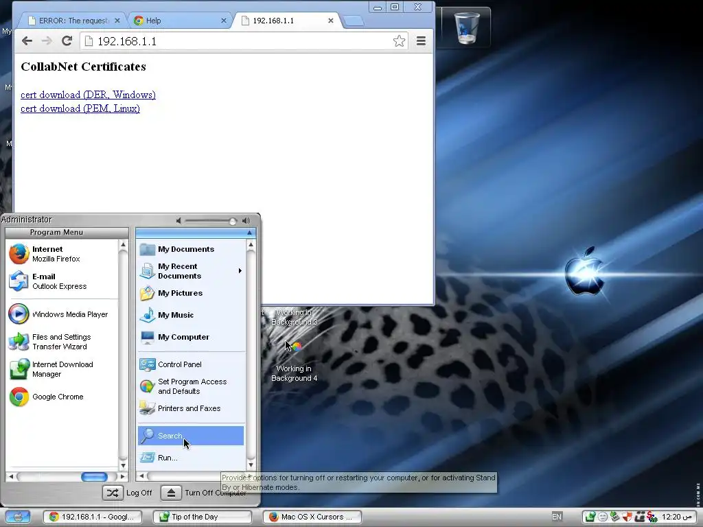Click the loud speaker icon beside volume slider
The image size is (703, 527).
point(246,220)
